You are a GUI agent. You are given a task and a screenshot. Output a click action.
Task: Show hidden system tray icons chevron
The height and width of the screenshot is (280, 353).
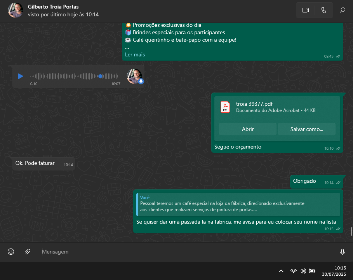[x=281, y=271]
